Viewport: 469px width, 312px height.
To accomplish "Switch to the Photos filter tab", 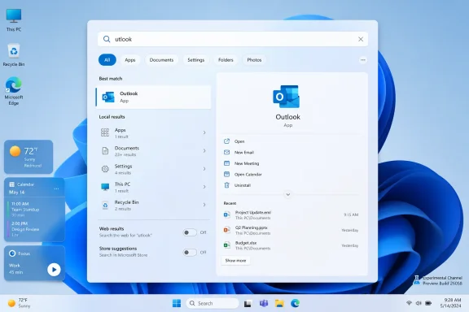I will [x=254, y=59].
